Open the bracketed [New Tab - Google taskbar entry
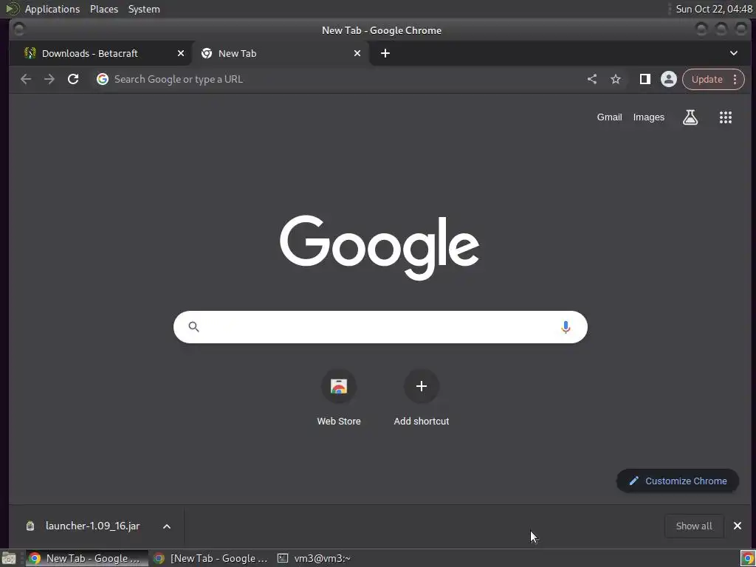756x567 pixels. tap(210, 558)
